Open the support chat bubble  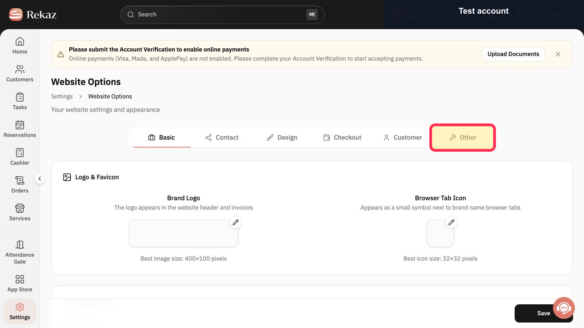564,308
